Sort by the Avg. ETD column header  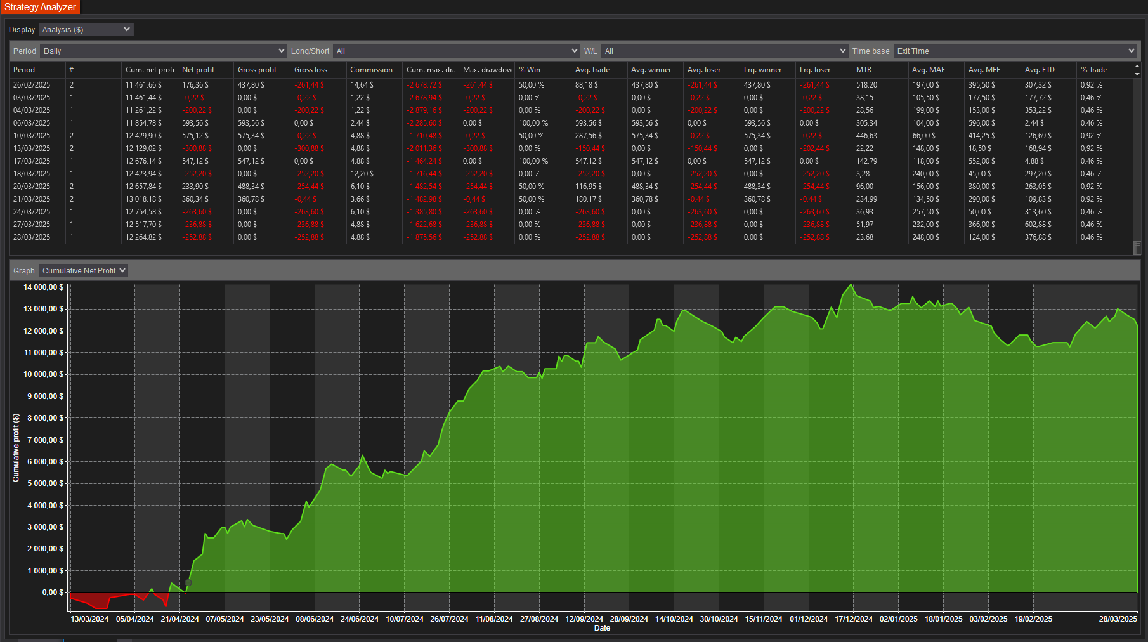(x=1048, y=70)
